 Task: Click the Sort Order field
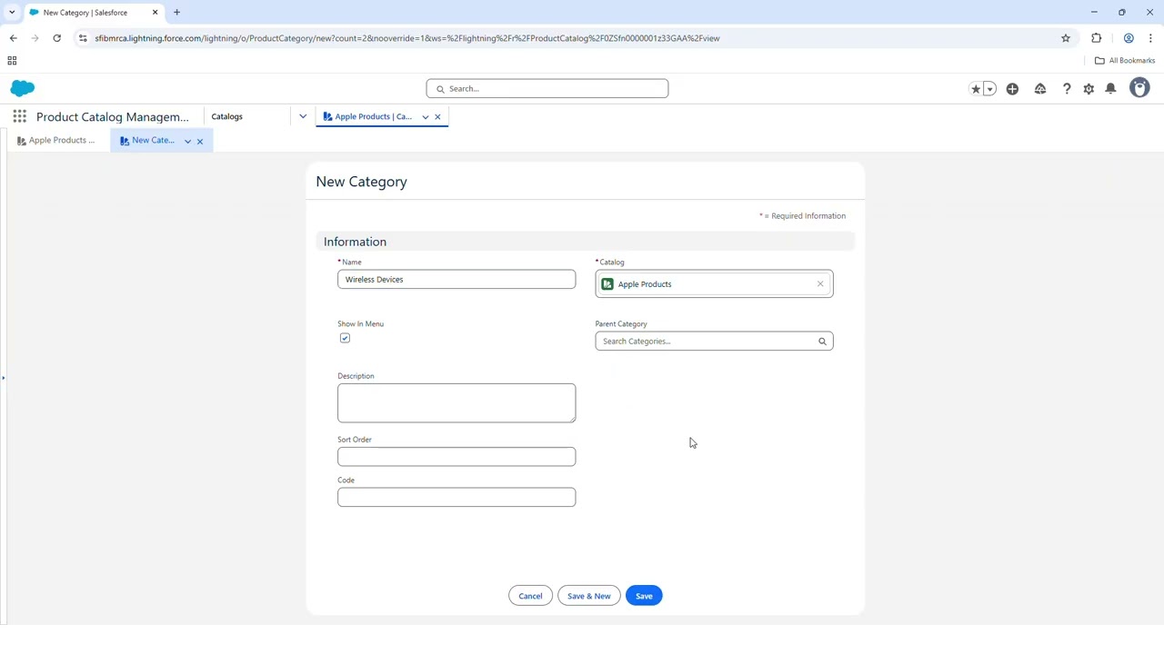(457, 456)
